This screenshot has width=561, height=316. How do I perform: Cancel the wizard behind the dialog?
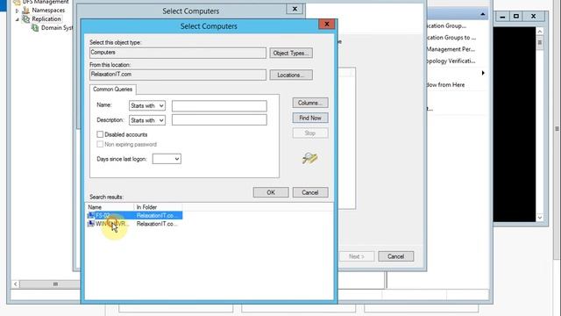pos(395,256)
